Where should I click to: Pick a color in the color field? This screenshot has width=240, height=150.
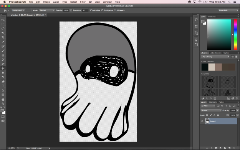(x=219, y=35)
